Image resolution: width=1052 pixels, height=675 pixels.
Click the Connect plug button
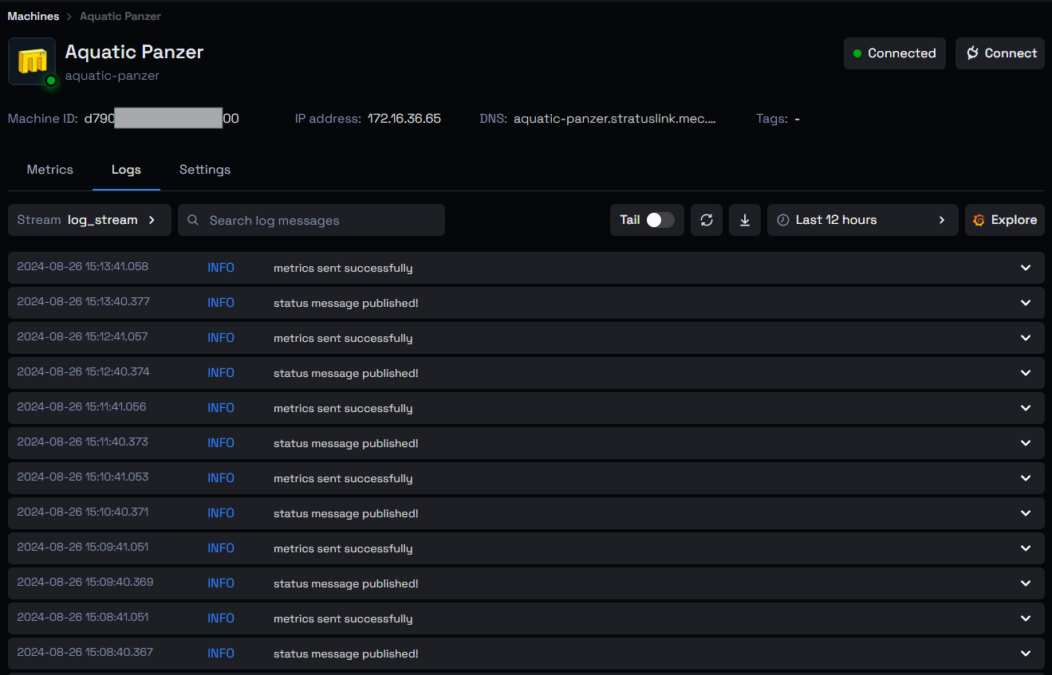click(x=1000, y=53)
